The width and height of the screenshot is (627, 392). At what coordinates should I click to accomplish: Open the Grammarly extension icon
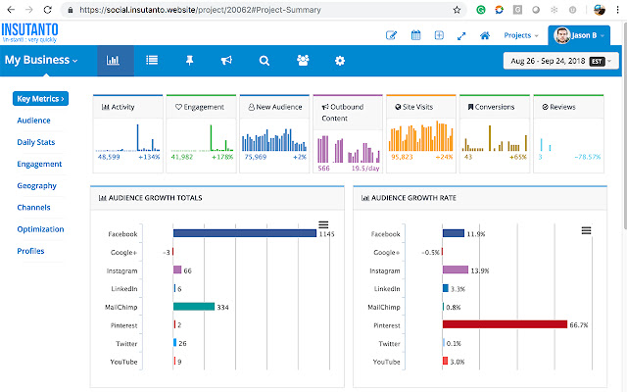(481, 10)
